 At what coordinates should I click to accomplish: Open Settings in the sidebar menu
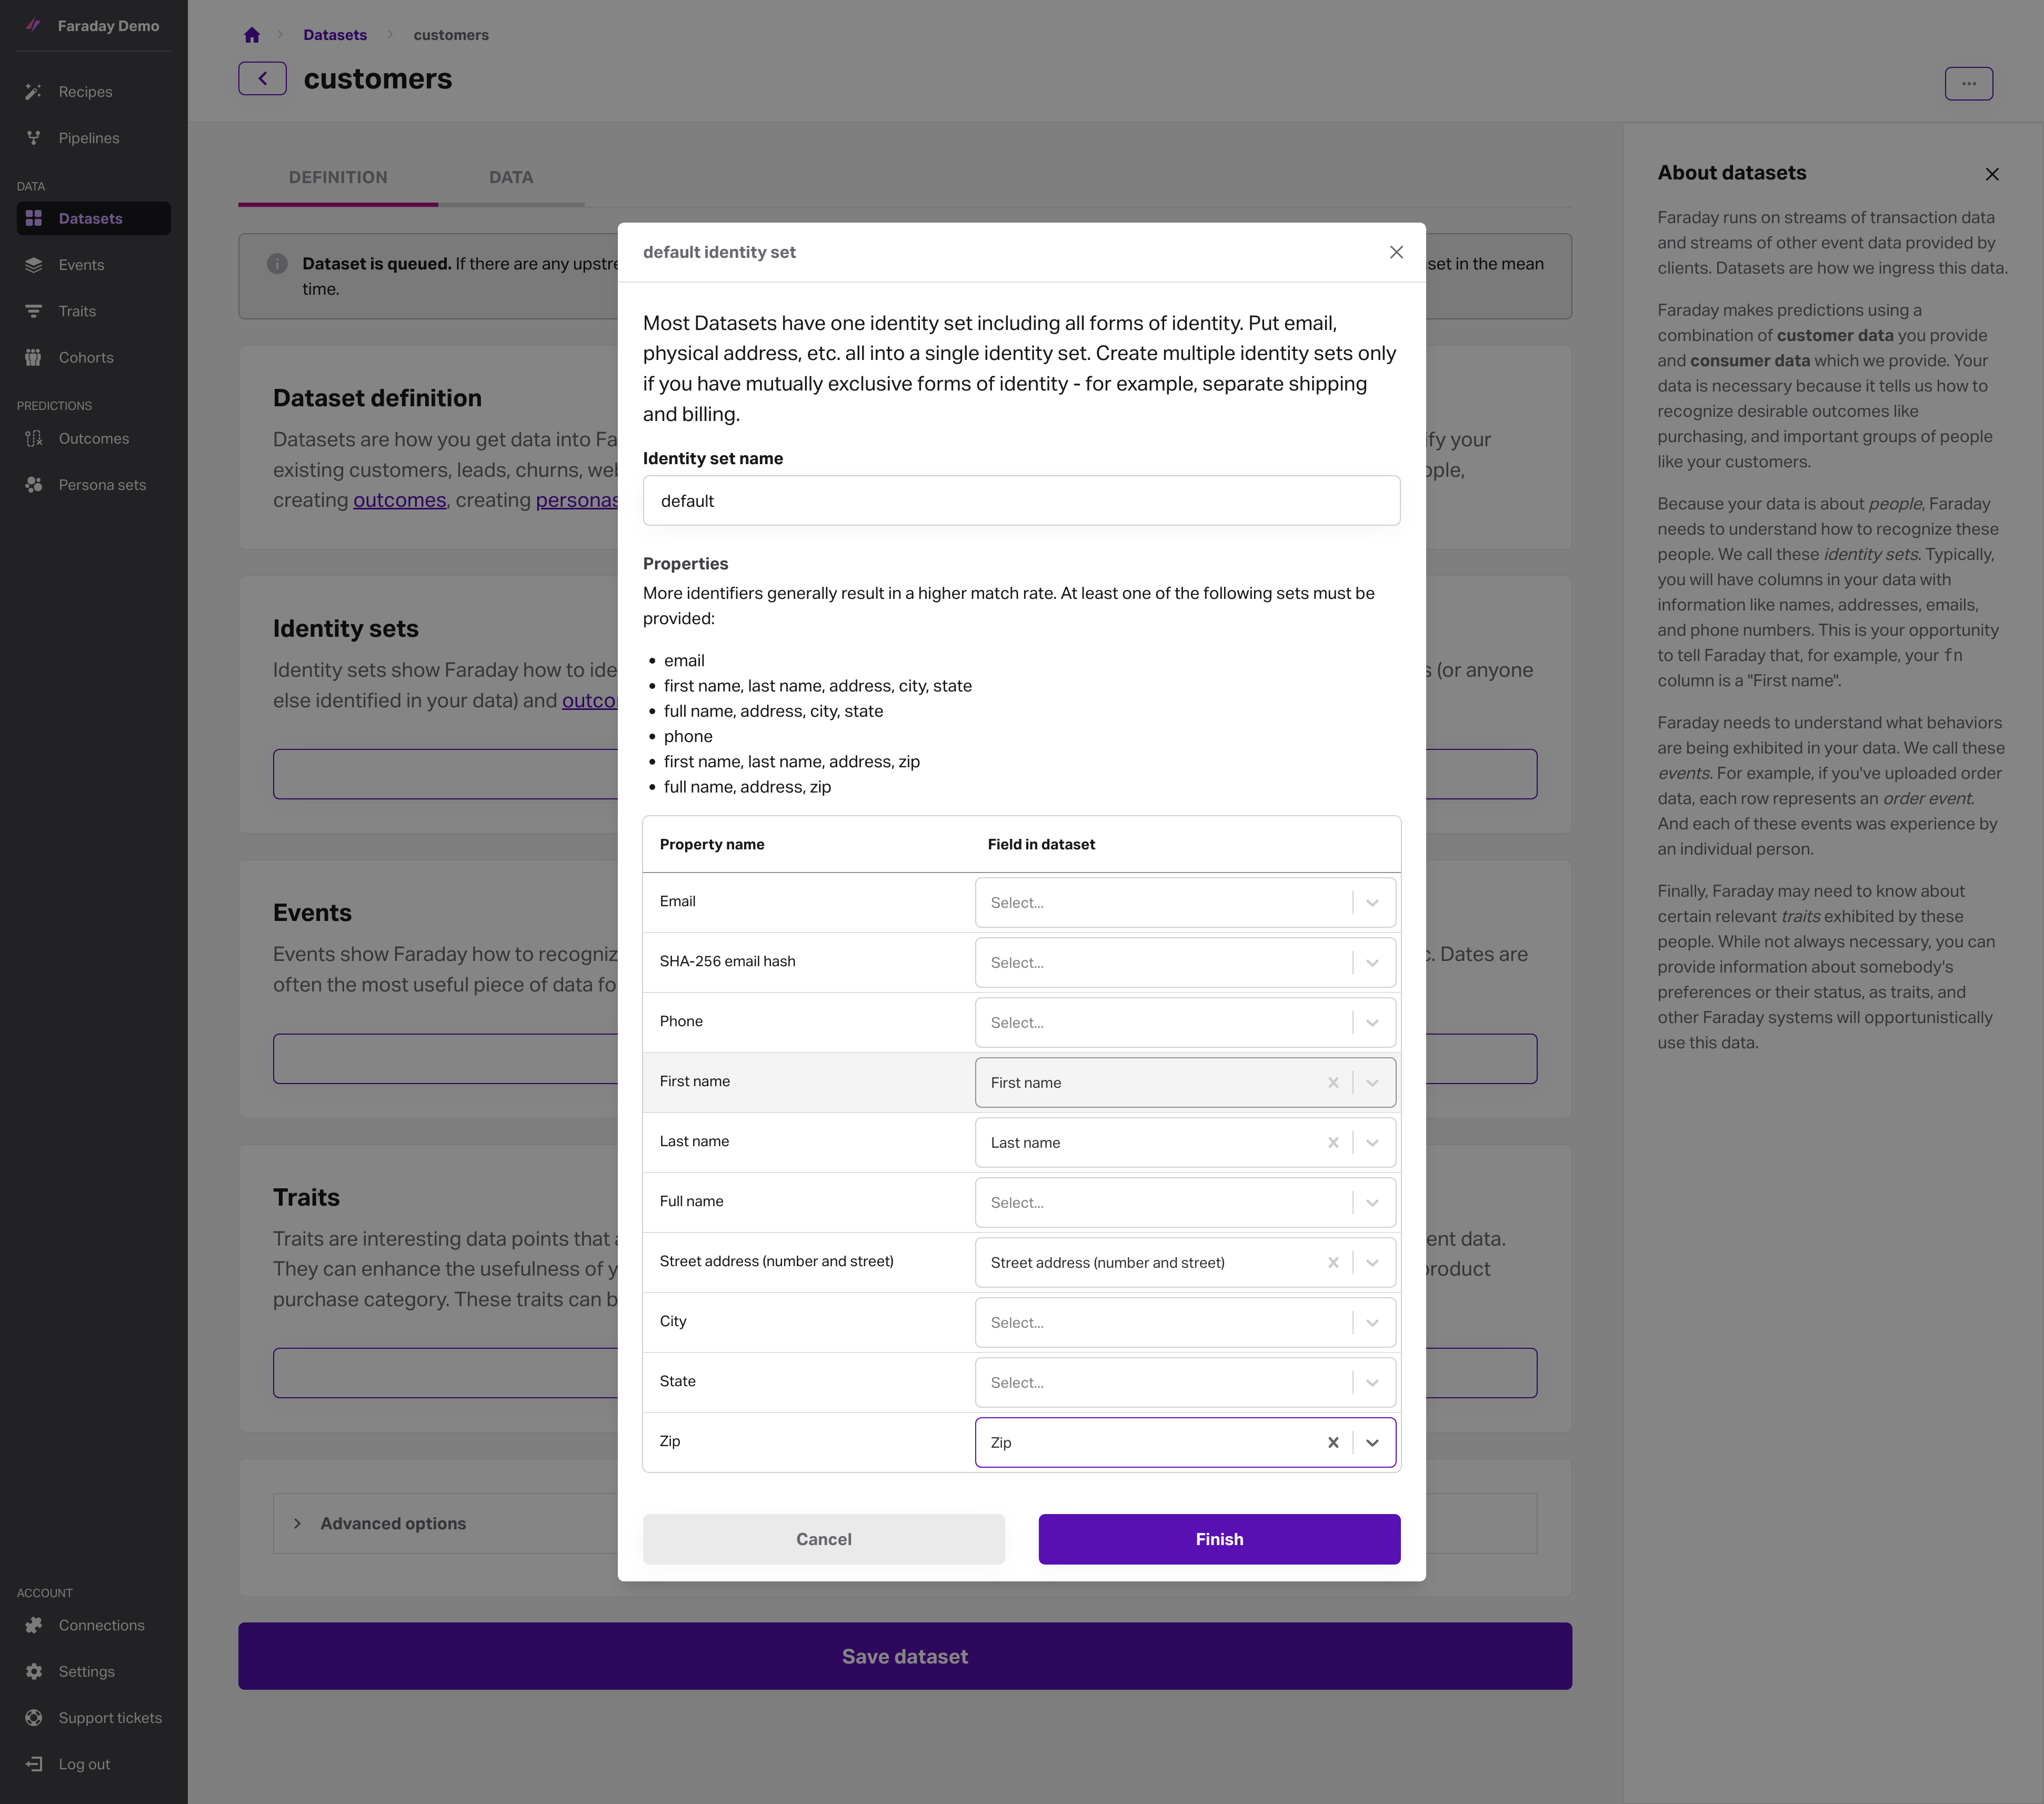pos(93,1671)
